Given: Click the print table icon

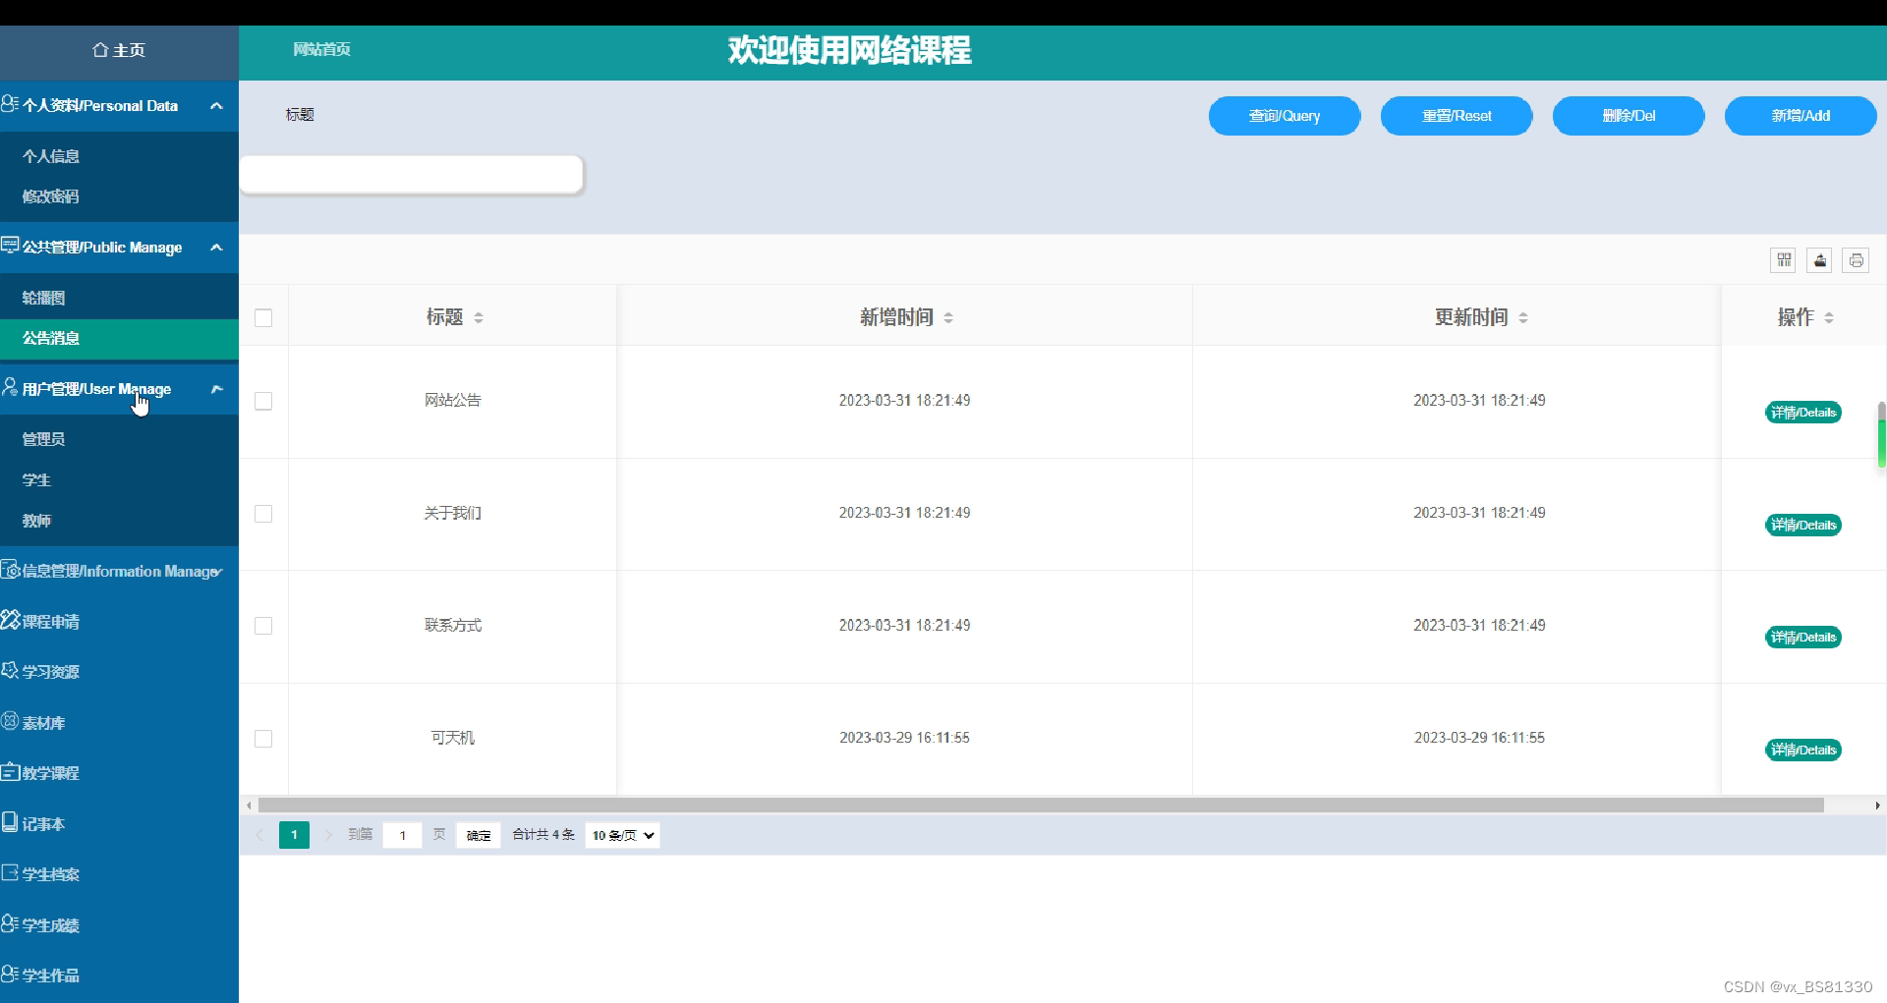Looking at the screenshot, I should tap(1856, 260).
